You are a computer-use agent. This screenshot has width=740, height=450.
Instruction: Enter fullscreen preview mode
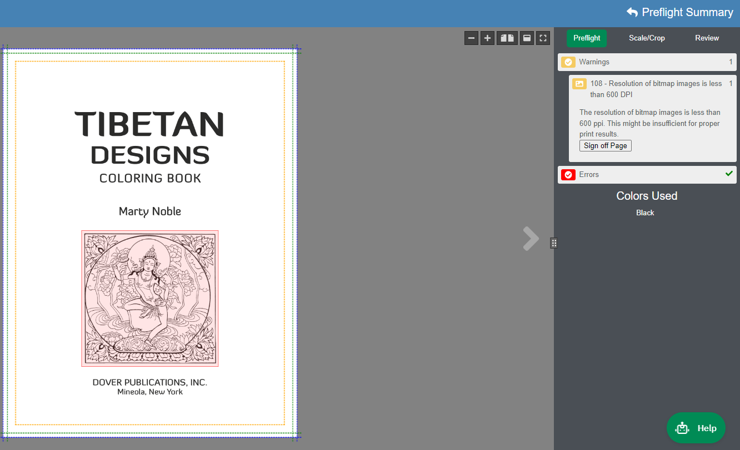(543, 38)
